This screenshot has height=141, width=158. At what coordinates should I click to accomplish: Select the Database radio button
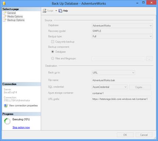[x=52, y=52]
